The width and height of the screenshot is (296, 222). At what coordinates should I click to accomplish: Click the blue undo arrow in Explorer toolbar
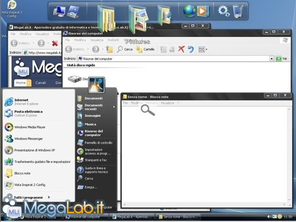191,49
